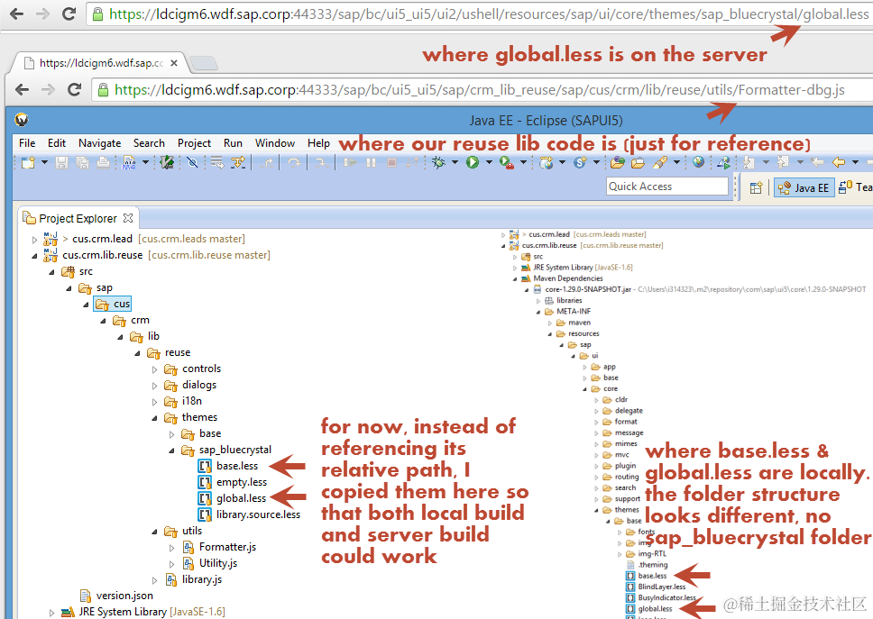The width and height of the screenshot is (873, 619).
Task: Open the Project menu
Action: tap(194, 143)
